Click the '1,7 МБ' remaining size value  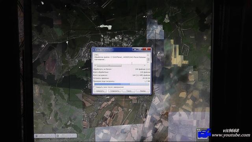click(147, 81)
